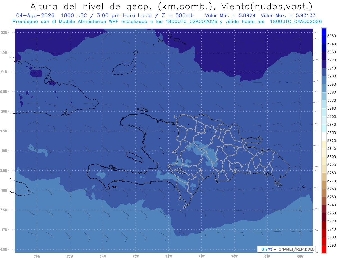
Task: Click the '5870' color scale value
Action: tap(331, 100)
